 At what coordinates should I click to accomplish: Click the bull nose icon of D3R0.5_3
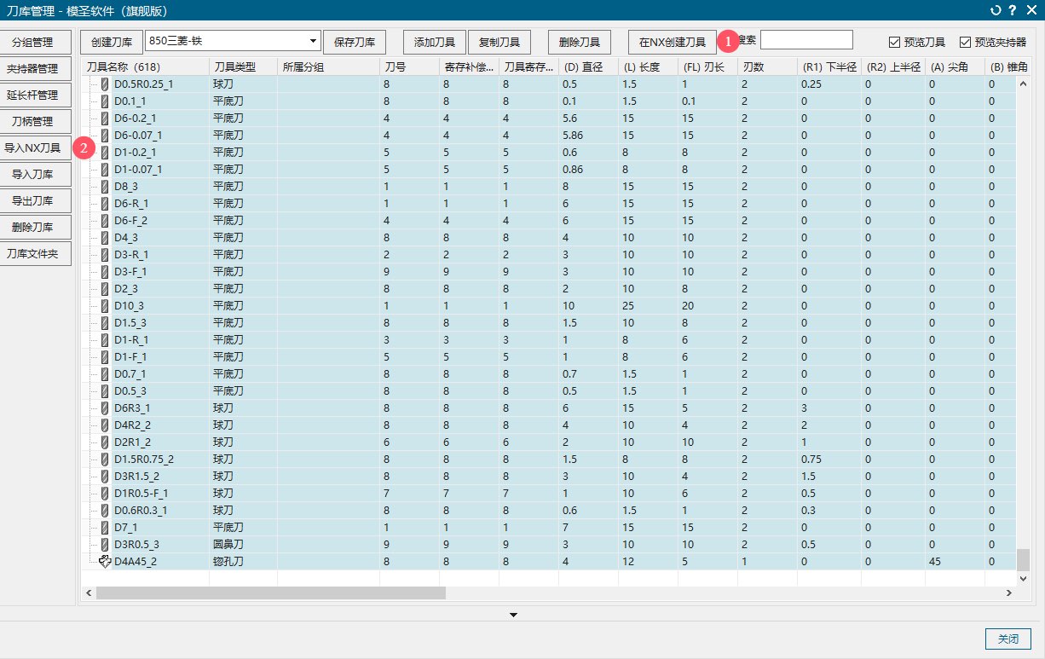[x=105, y=544]
